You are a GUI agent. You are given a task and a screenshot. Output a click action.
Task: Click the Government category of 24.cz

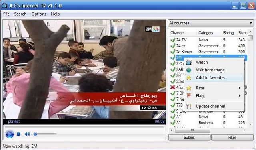(208, 46)
